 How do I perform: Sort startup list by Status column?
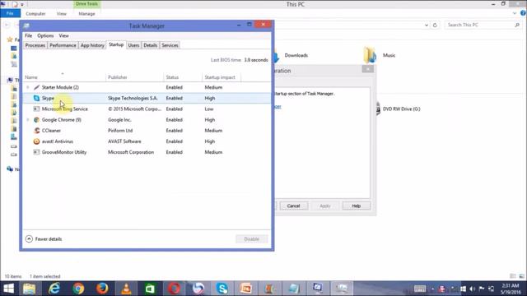183,77
